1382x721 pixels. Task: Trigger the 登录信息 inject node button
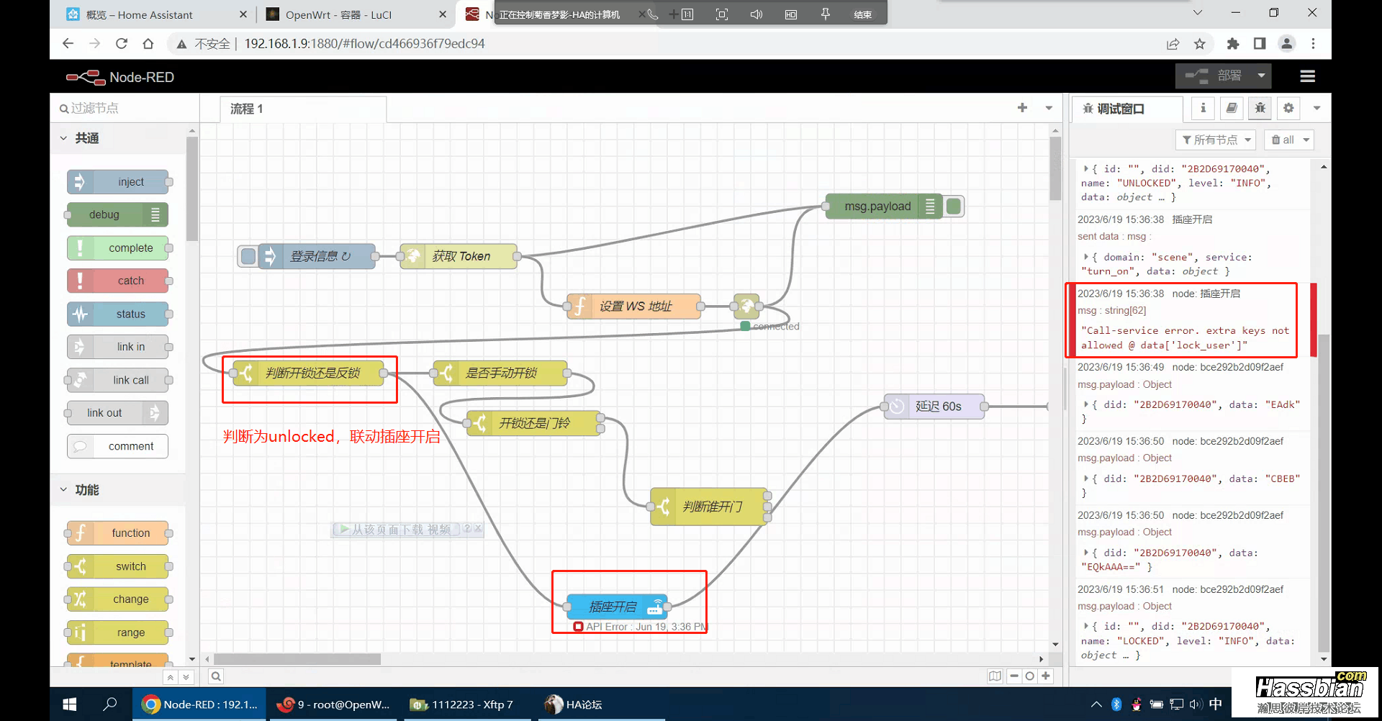point(248,256)
